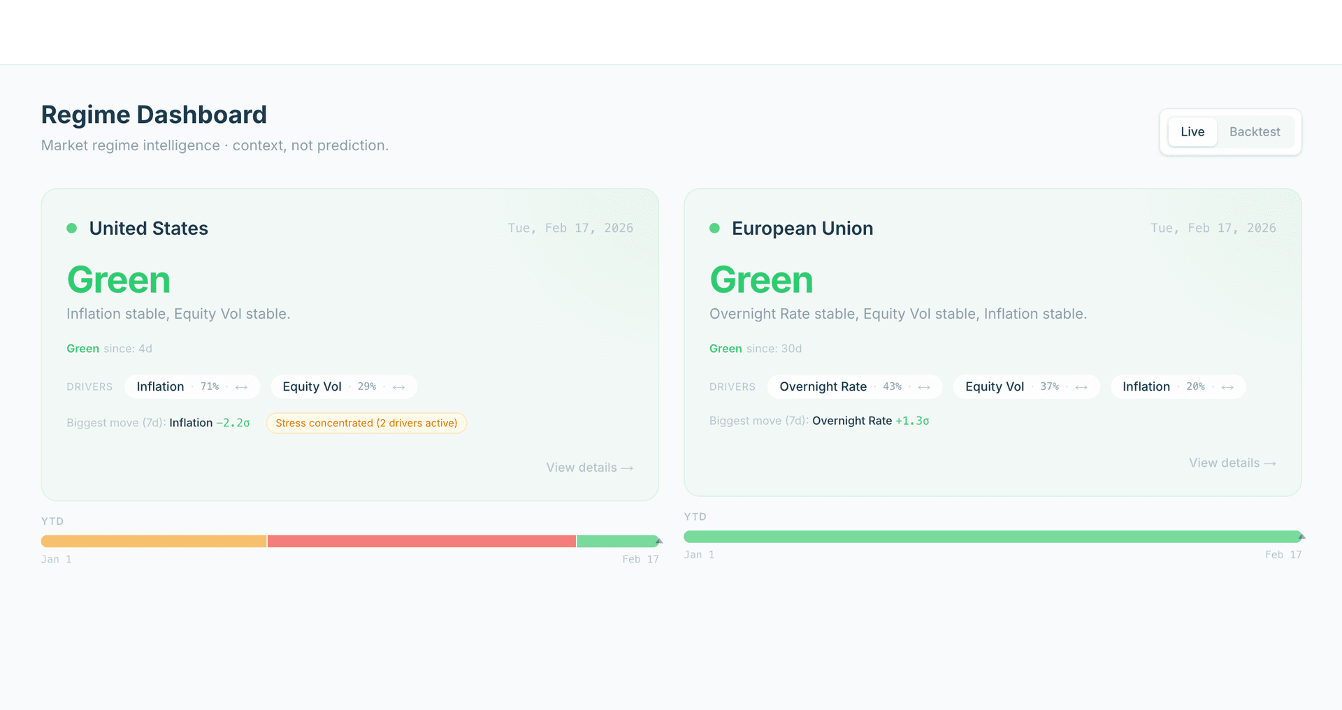The height and width of the screenshot is (710, 1342).
Task: Click the trend arrow in US Equity Vol chip
Action: [x=399, y=387]
